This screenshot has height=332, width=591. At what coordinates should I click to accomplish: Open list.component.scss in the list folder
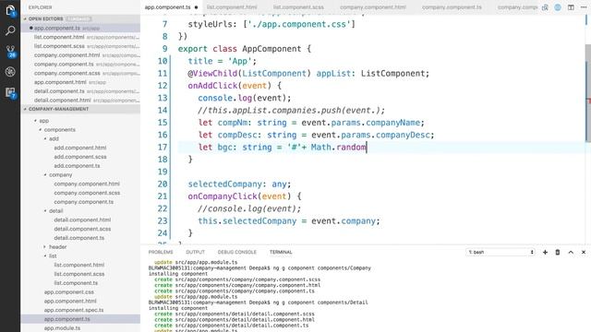pos(79,275)
